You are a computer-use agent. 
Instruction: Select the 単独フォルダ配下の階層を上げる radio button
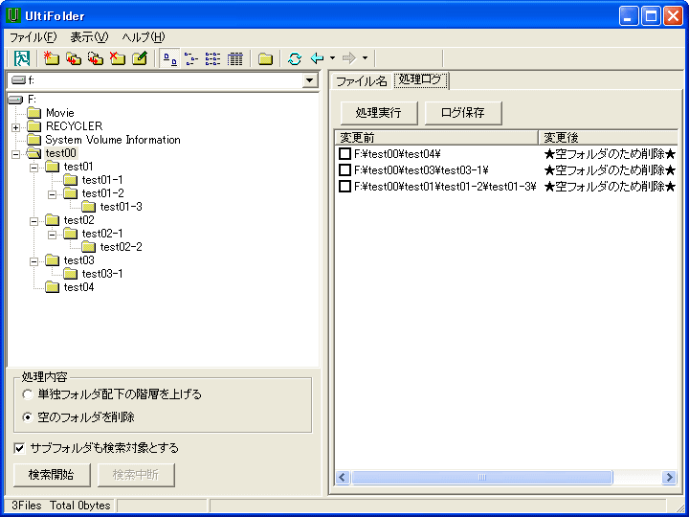pyautogui.click(x=27, y=394)
